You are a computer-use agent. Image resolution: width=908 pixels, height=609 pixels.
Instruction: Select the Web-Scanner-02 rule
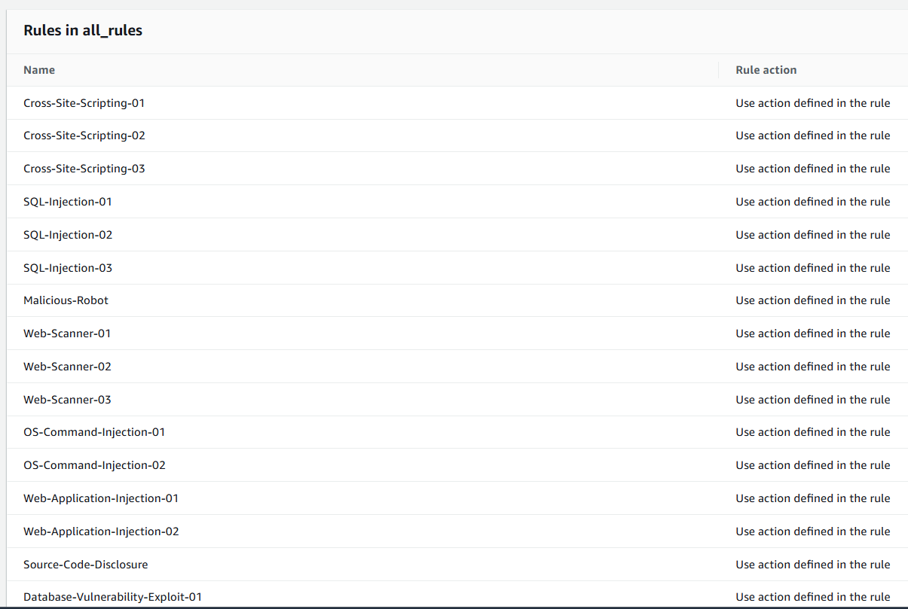67,367
